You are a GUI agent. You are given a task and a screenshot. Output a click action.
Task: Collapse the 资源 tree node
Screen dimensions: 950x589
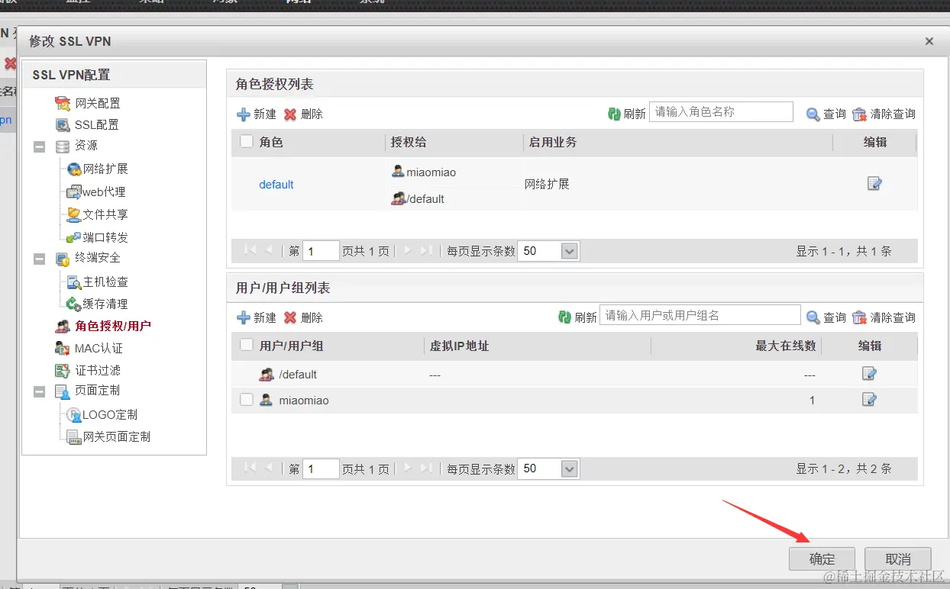40,146
